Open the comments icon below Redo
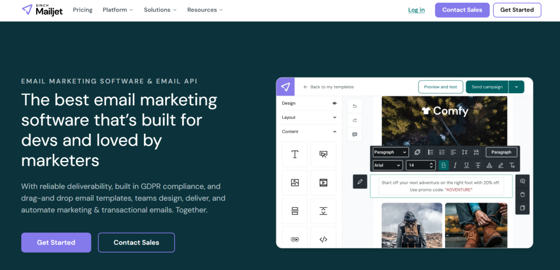 tap(354, 135)
